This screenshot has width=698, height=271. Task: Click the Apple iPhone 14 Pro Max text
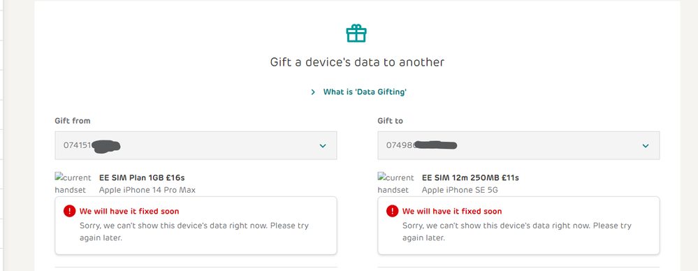pos(147,190)
